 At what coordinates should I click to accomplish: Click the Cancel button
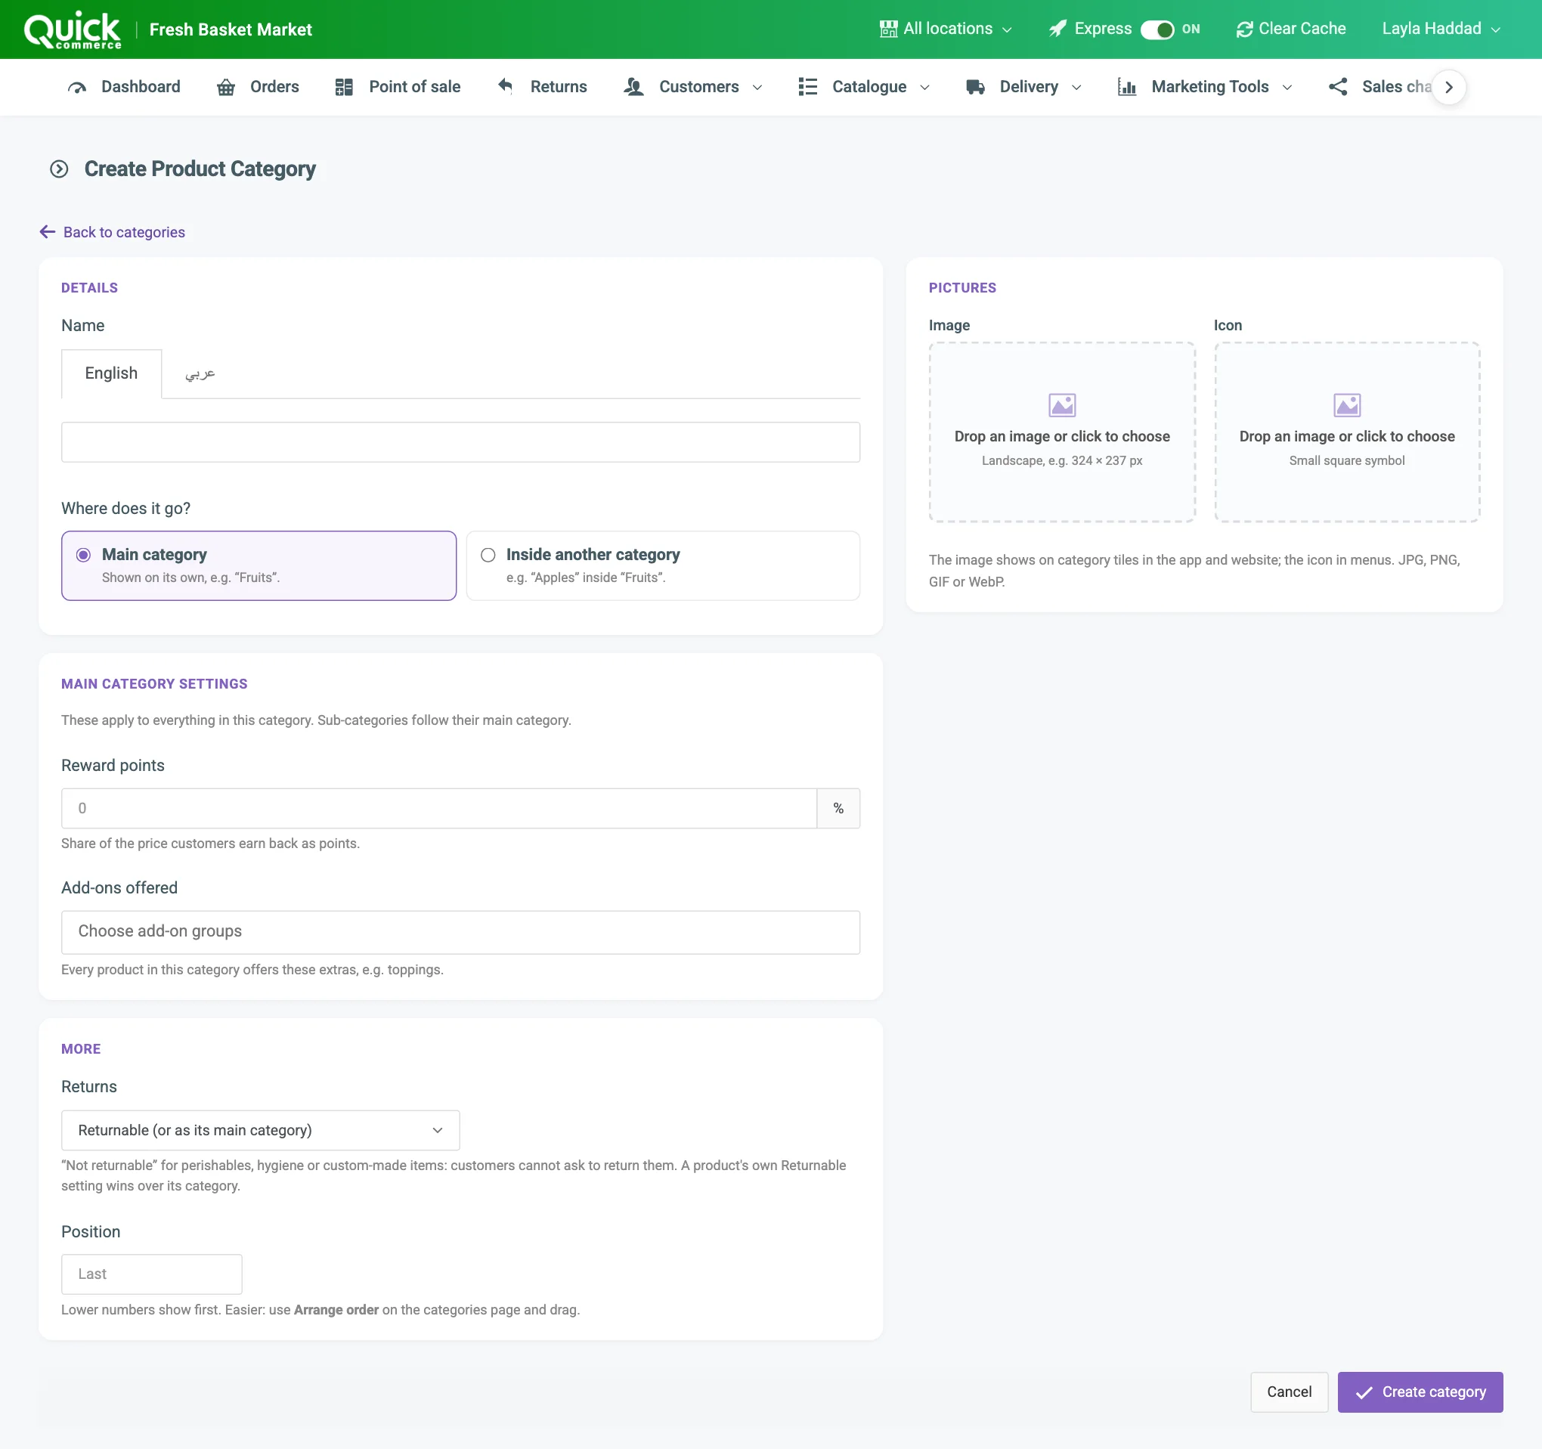[1289, 1392]
